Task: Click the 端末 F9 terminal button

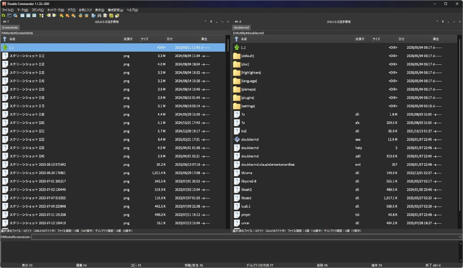Action: click(377, 265)
